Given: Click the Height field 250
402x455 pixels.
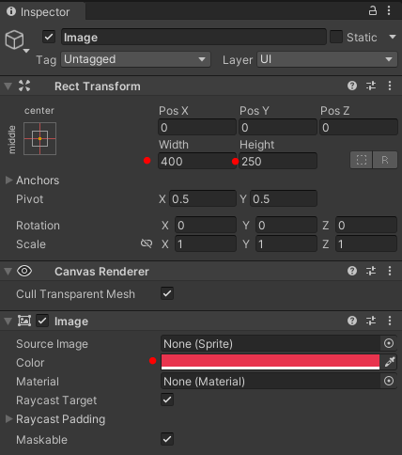Looking at the screenshot, I should pos(278,161).
